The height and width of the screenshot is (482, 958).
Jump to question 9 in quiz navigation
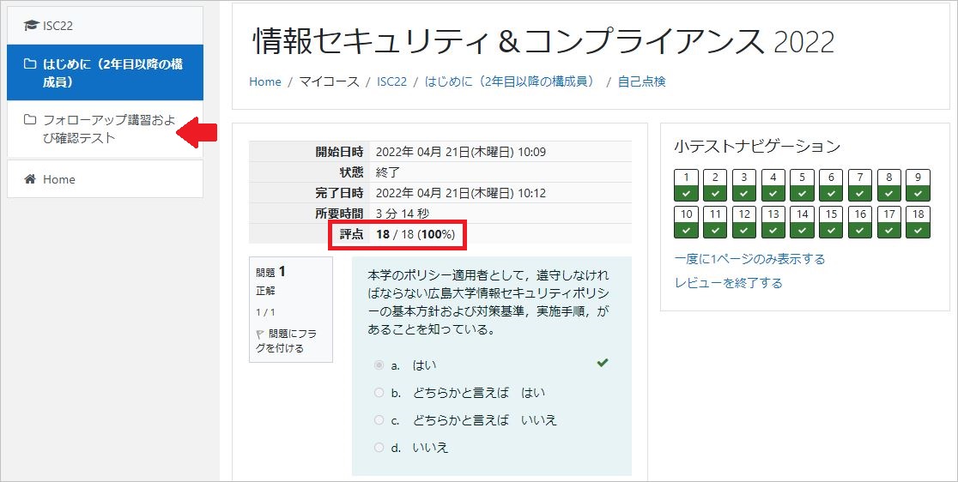tap(919, 185)
